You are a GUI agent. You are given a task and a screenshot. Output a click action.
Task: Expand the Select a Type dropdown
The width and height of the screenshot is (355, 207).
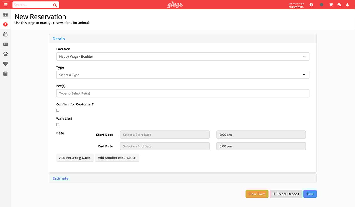[x=183, y=75]
